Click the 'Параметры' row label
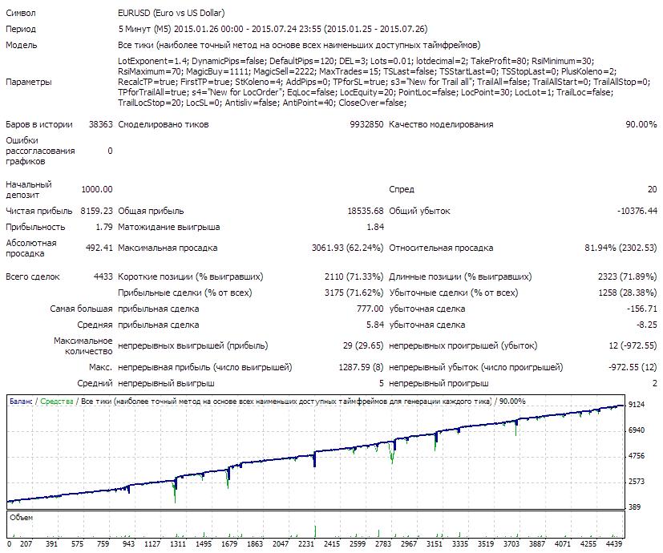 (29, 82)
